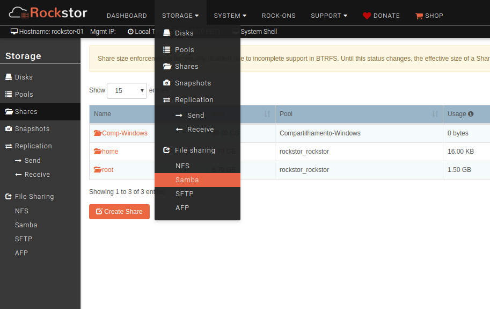The image size is (490, 309).
Task: Click the Send arrow icon in dropdown
Action: pyautogui.click(x=179, y=116)
